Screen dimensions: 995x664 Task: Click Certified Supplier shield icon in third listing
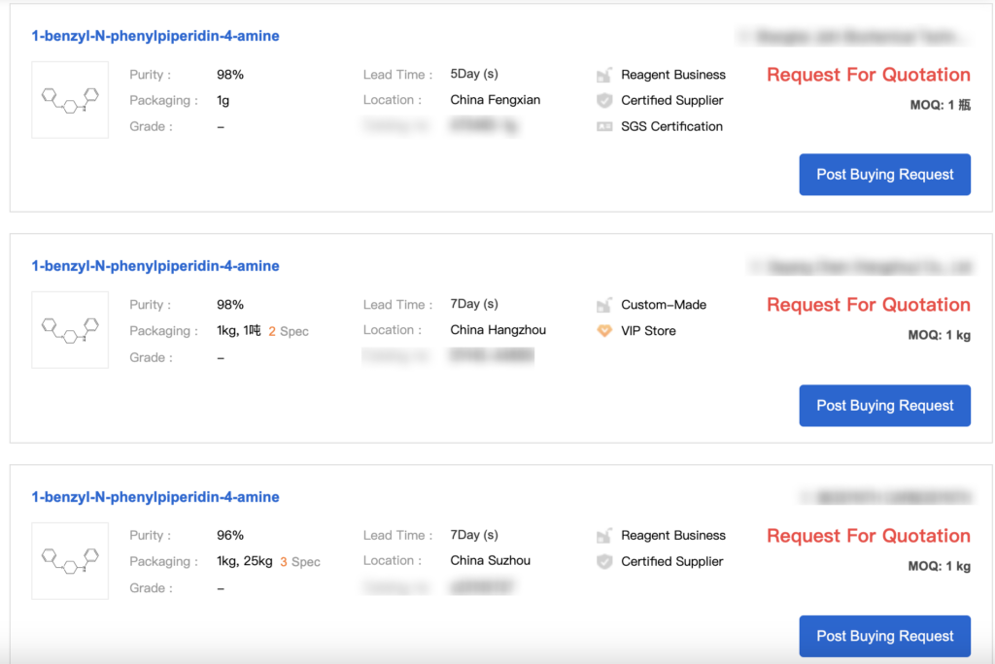click(604, 561)
